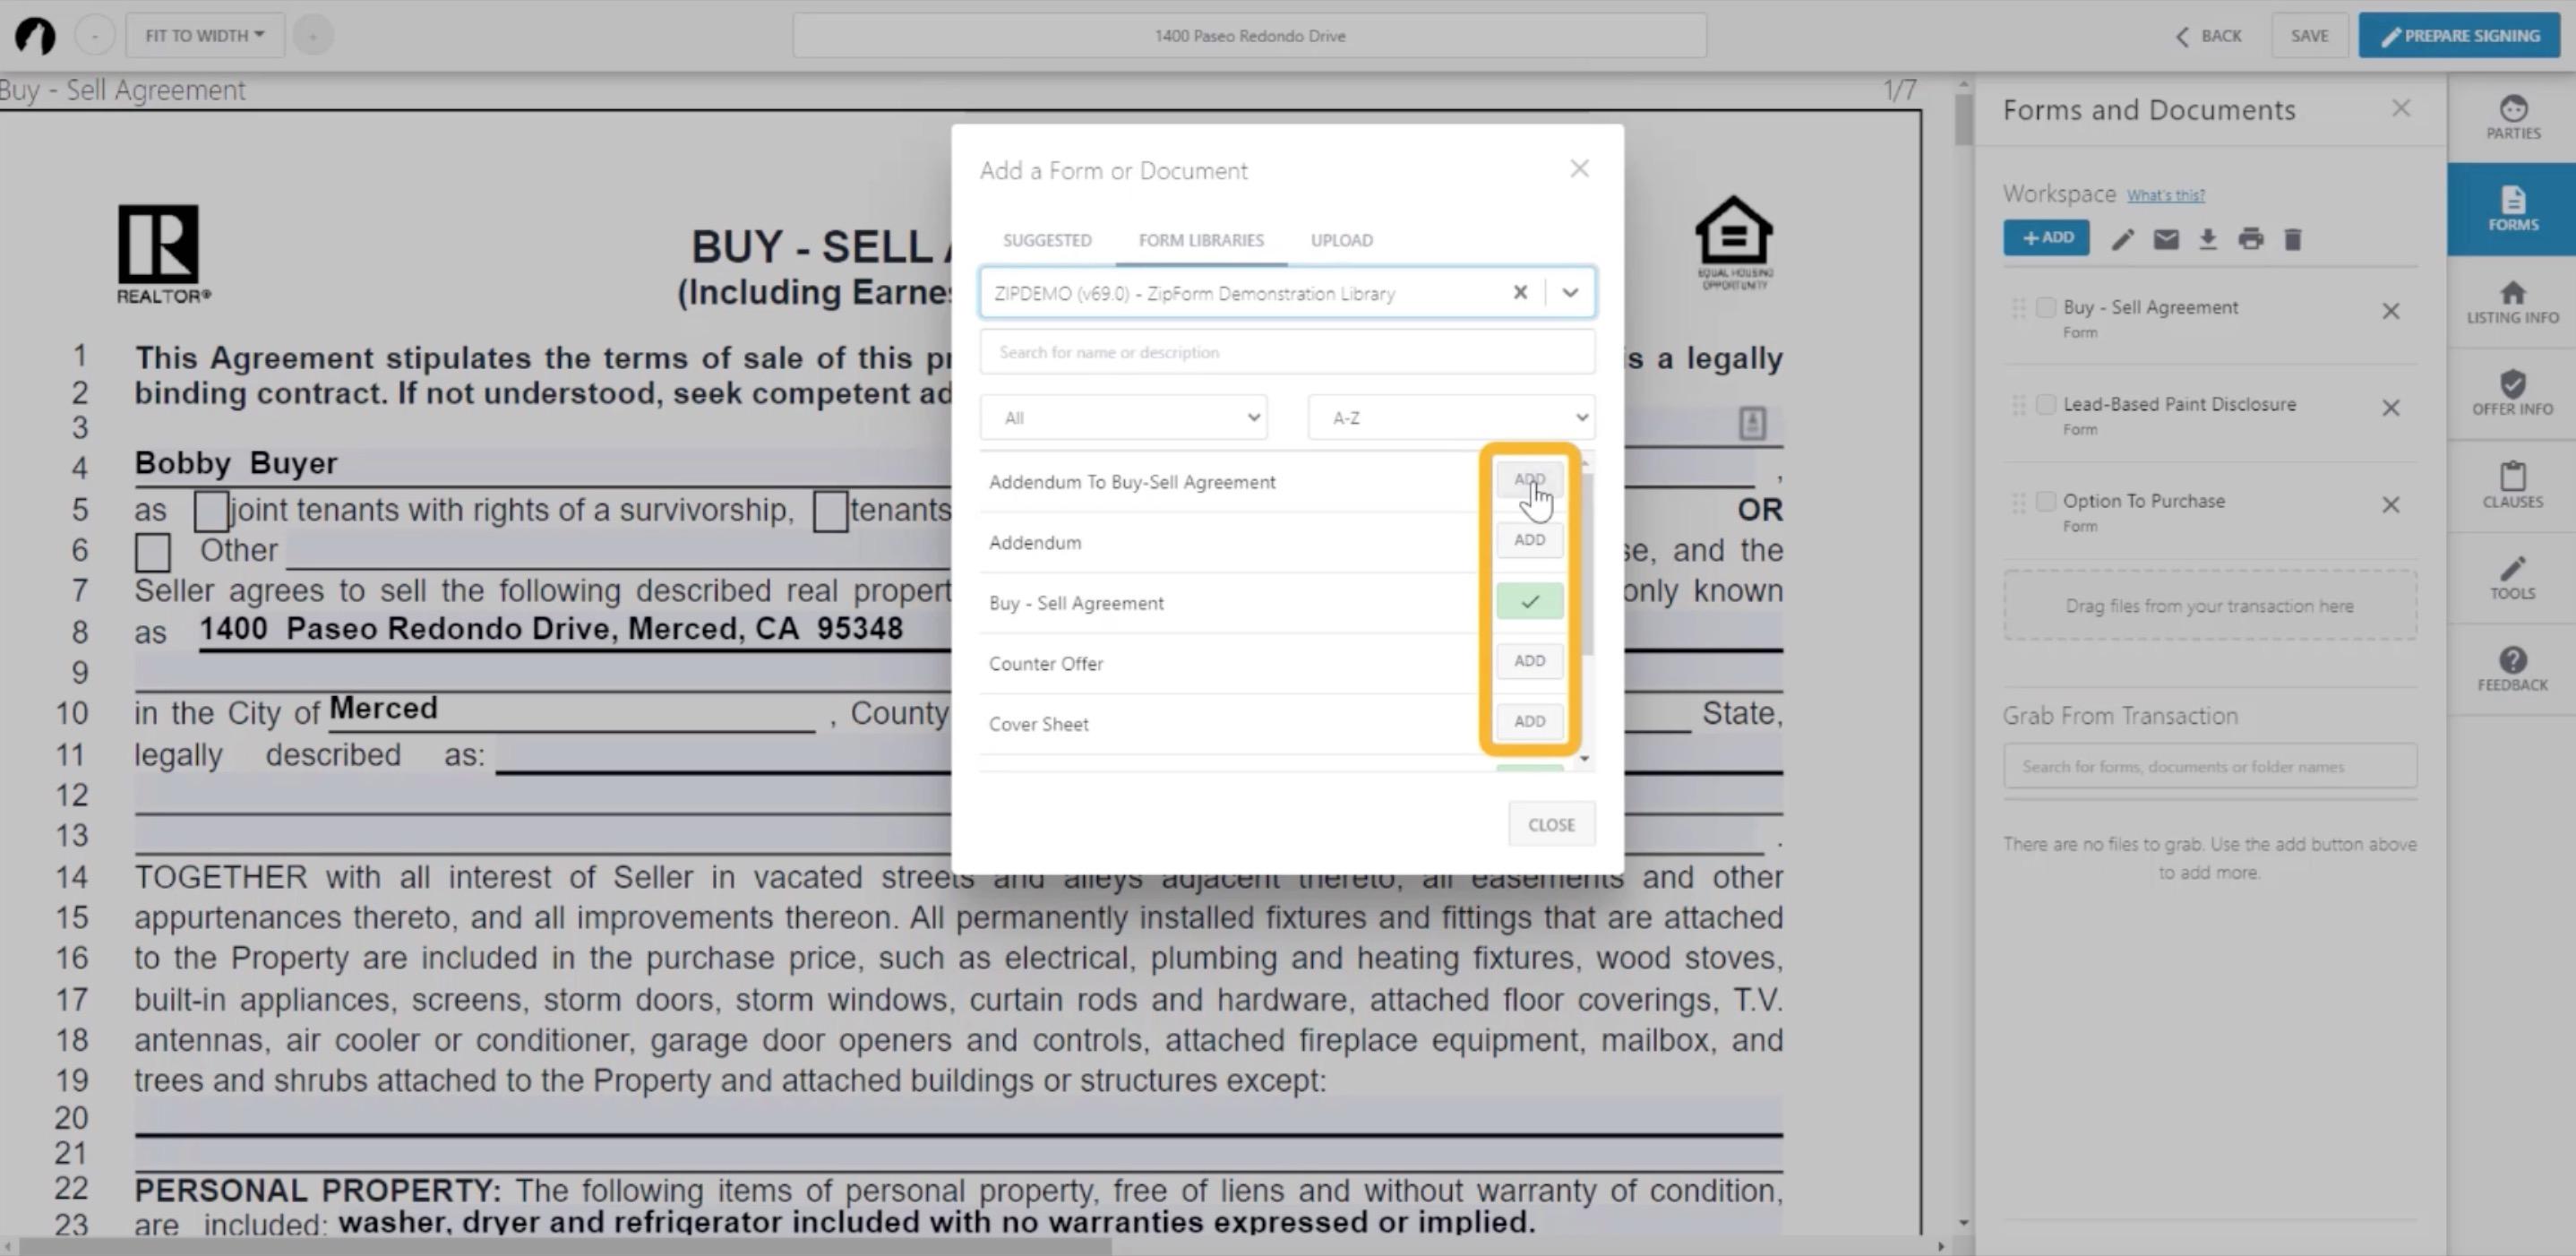
Task: Check the Option To Purchase checkbox
Action: click(2046, 501)
